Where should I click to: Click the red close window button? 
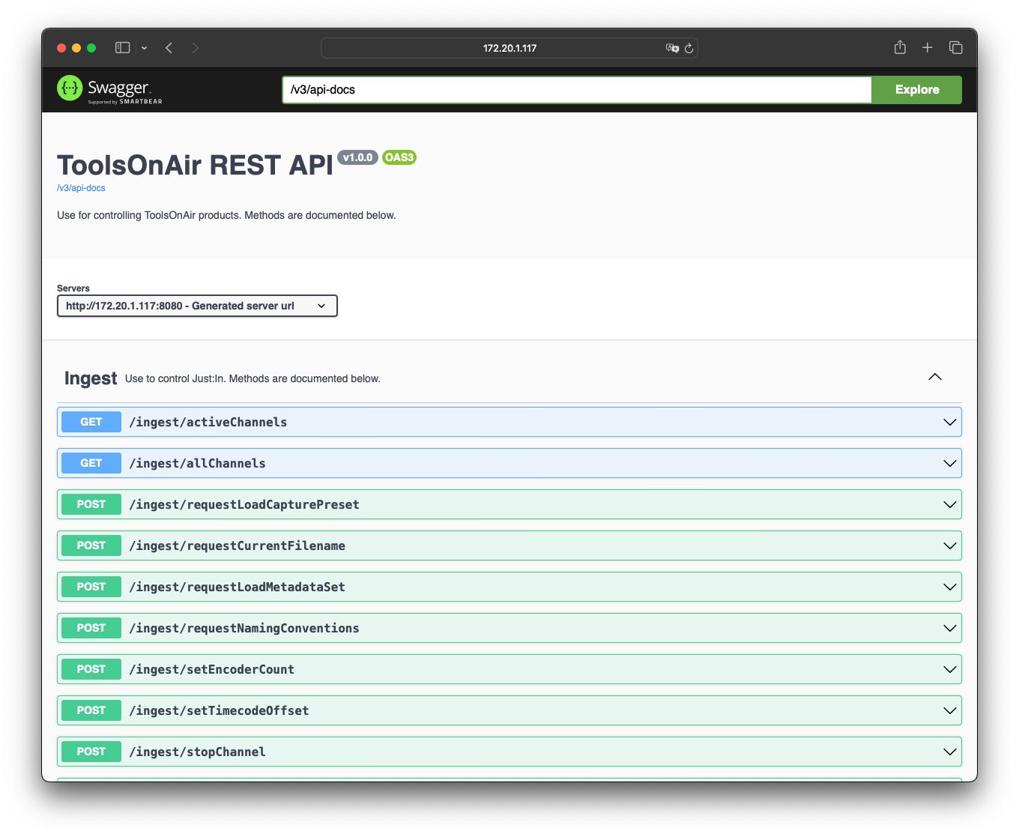(61, 48)
